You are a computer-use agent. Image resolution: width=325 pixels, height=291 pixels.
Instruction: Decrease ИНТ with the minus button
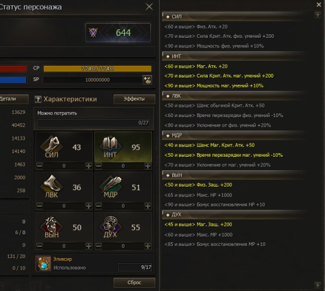tap(98, 166)
